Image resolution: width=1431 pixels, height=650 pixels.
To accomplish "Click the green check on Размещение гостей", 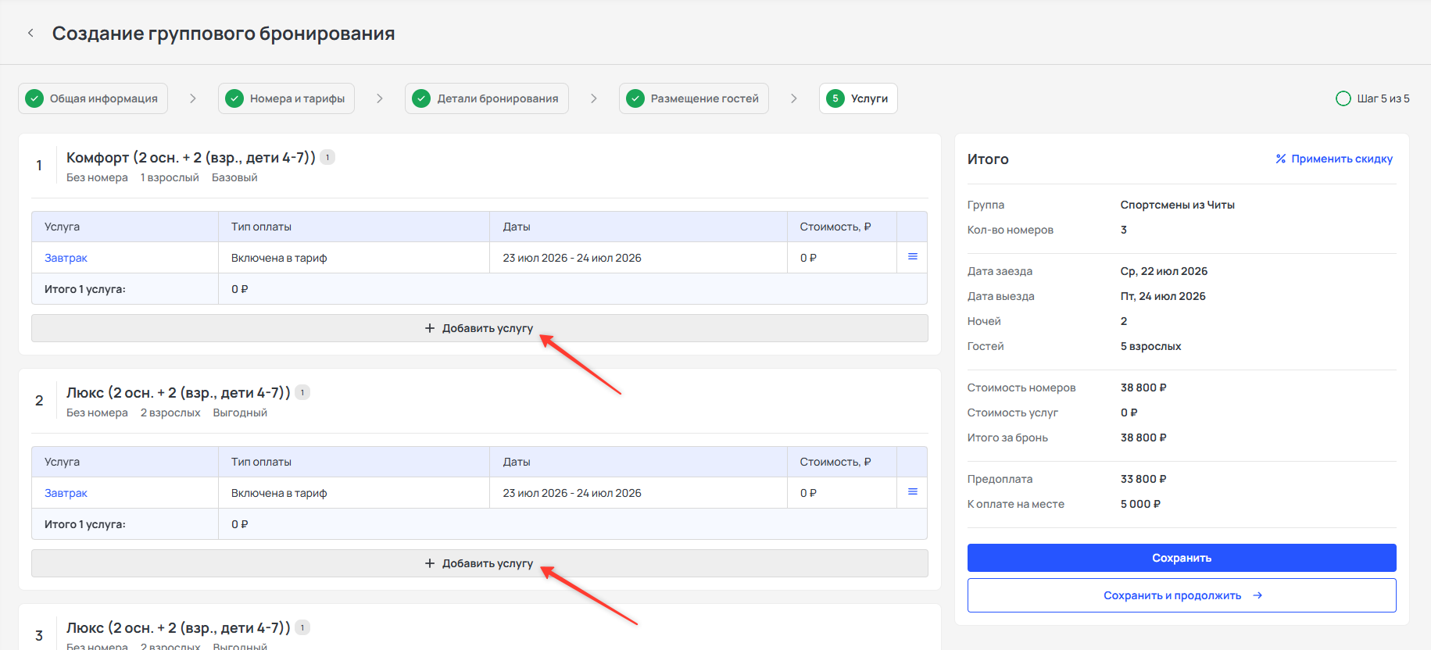I will (x=635, y=98).
